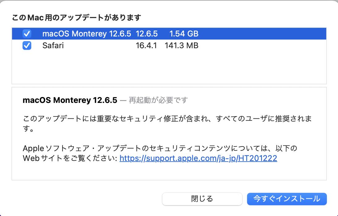
Task: Uncheck the macOS Monterey 12.6.5 update checkbox
Action: pos(27,34)
